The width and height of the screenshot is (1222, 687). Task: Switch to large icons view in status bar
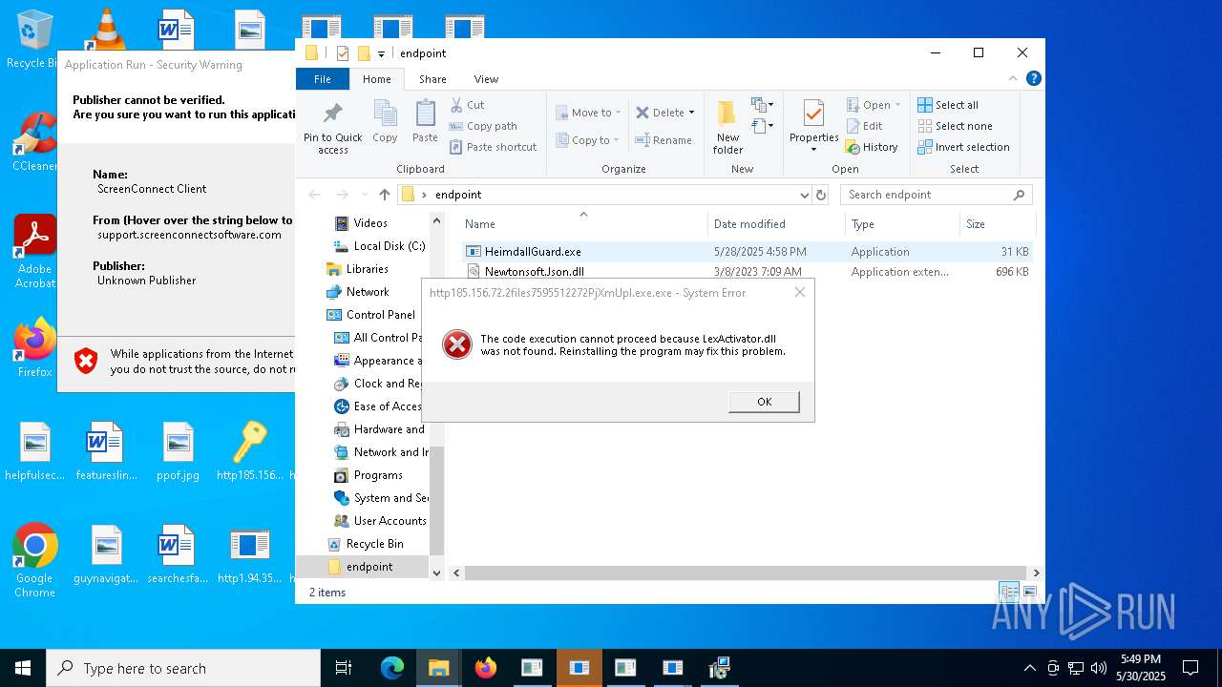pos(1029,593)
